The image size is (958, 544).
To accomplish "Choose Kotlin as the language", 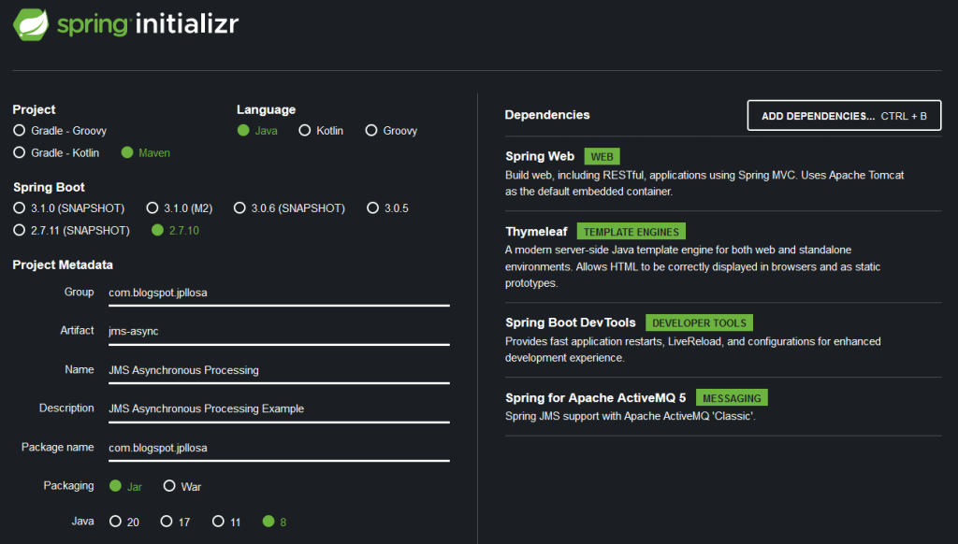I will pyautogui.click(x=304, y=131).
